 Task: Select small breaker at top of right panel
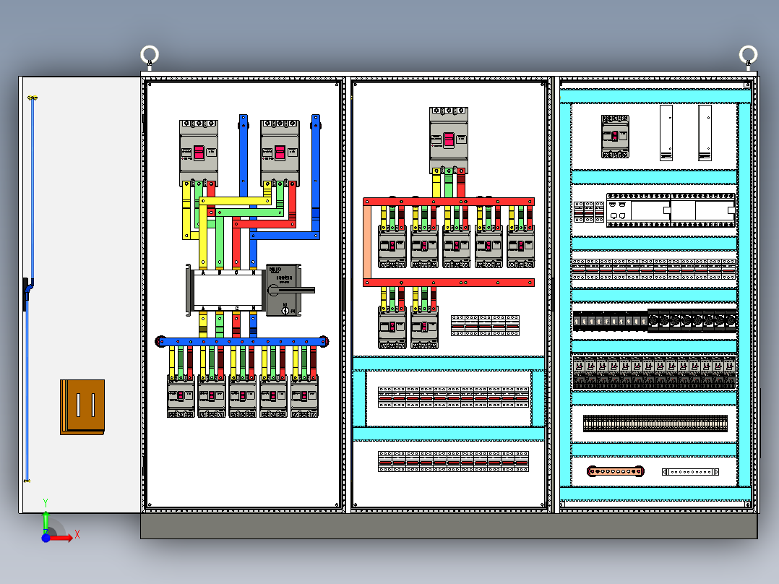click(x=615, y=137)
